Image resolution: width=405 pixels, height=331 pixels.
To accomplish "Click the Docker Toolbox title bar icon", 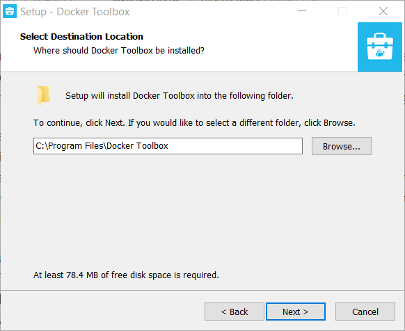I will point(10,11).
